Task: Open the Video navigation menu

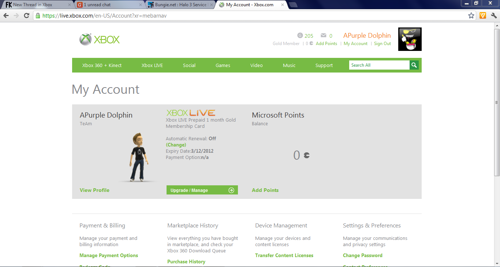Action: (257, 65)
